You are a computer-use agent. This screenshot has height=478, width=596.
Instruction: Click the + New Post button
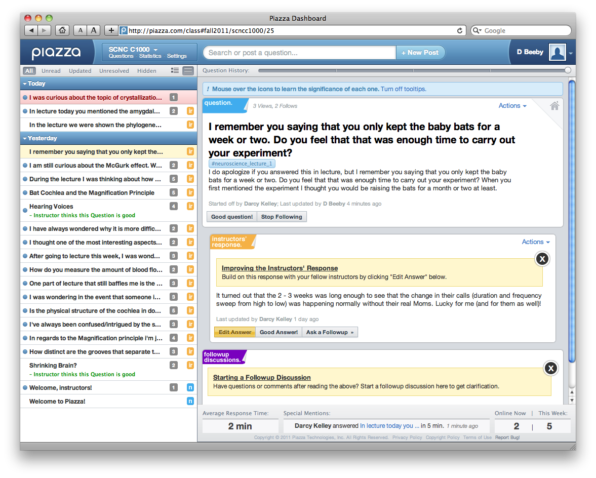[420, 53]
